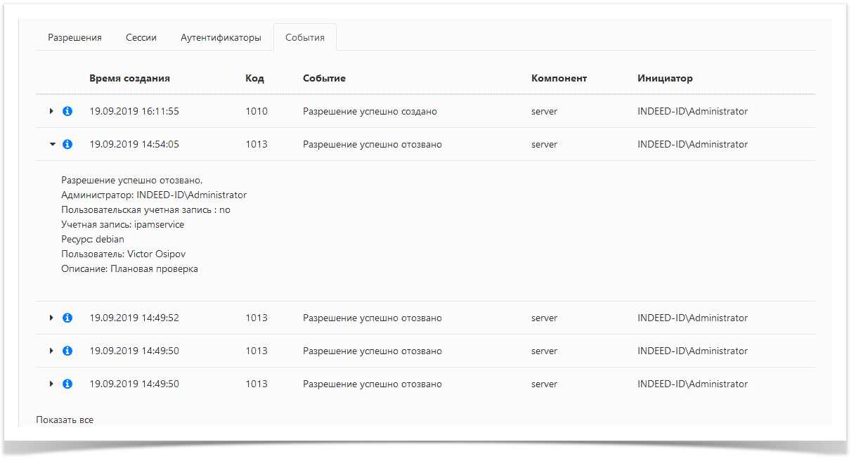856x461 pixels.
Task: Switch to the Разрешения tab
Action: pyautogui.click(x=74, y=38)
